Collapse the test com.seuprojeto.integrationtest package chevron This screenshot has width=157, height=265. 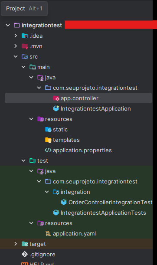(39, 182)
